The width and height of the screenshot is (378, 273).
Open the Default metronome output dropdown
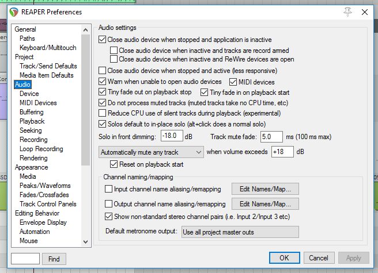(240, 232)
